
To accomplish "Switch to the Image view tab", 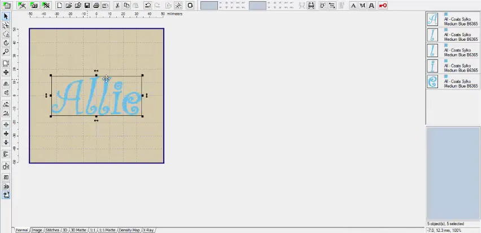I will [37, 230].
